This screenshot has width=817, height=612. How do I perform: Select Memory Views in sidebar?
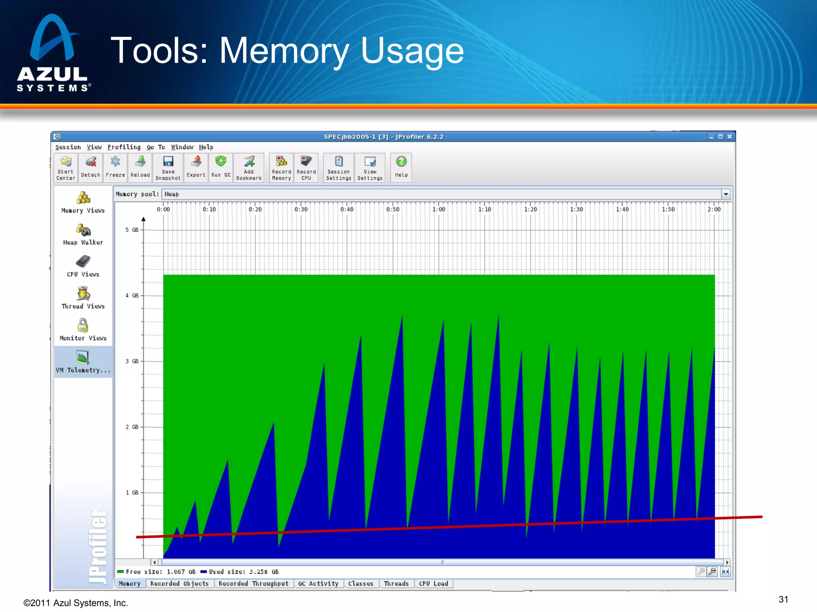(x=83, y=203)
